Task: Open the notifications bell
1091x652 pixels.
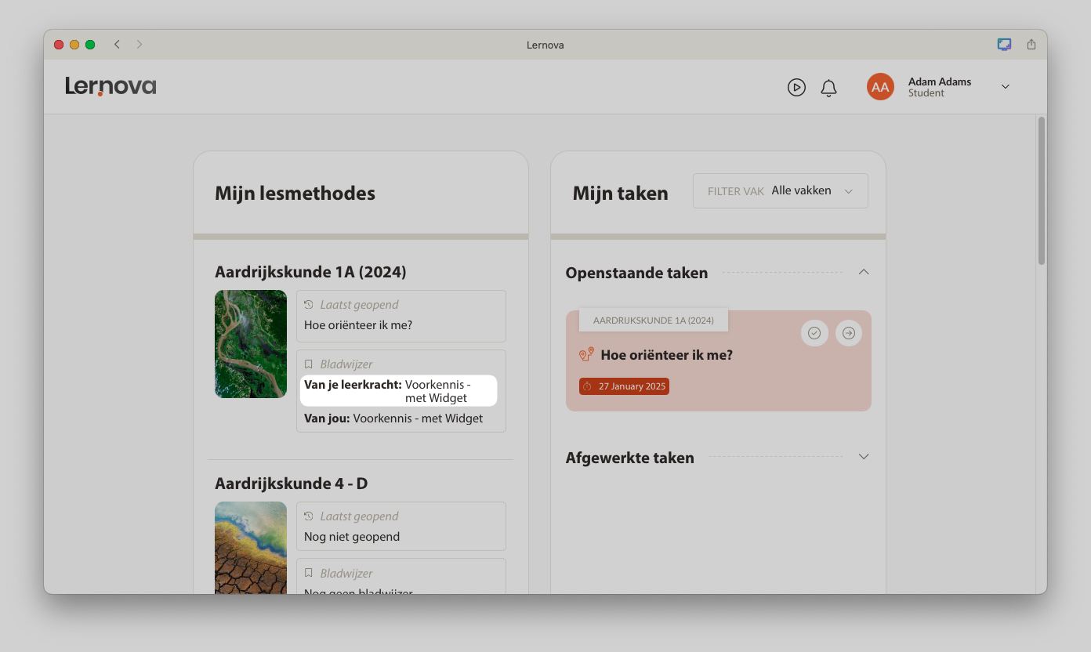Action: point(828,88)
